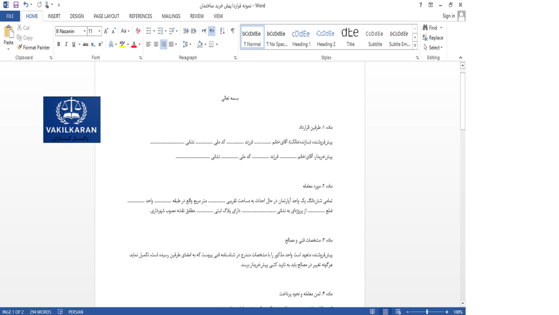
Task: Apply bold formatting to text
Action: coord(58,44)
